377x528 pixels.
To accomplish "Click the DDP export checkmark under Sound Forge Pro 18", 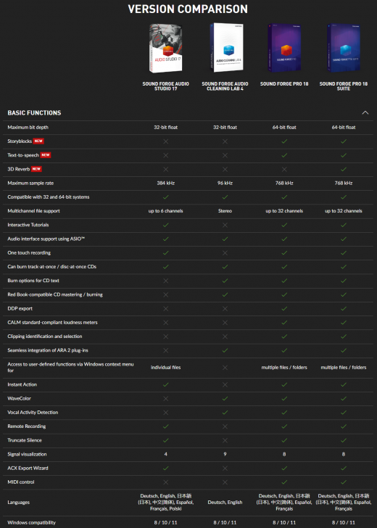I will [x=284, y=308].
